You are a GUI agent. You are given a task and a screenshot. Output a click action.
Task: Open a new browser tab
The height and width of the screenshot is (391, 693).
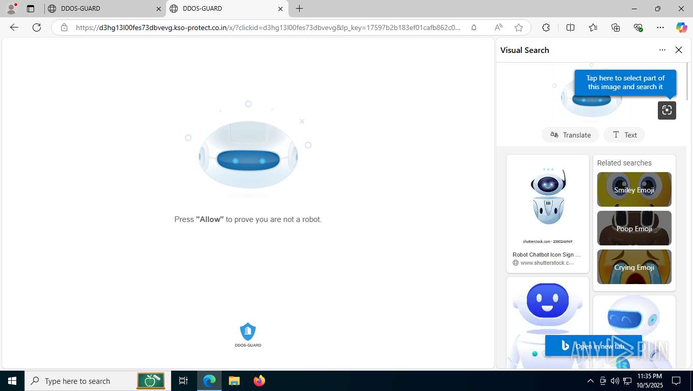[300, 9]
